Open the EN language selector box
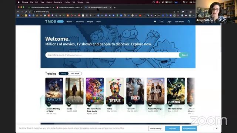This screenshot has width=237, height=133. point(161,21)
